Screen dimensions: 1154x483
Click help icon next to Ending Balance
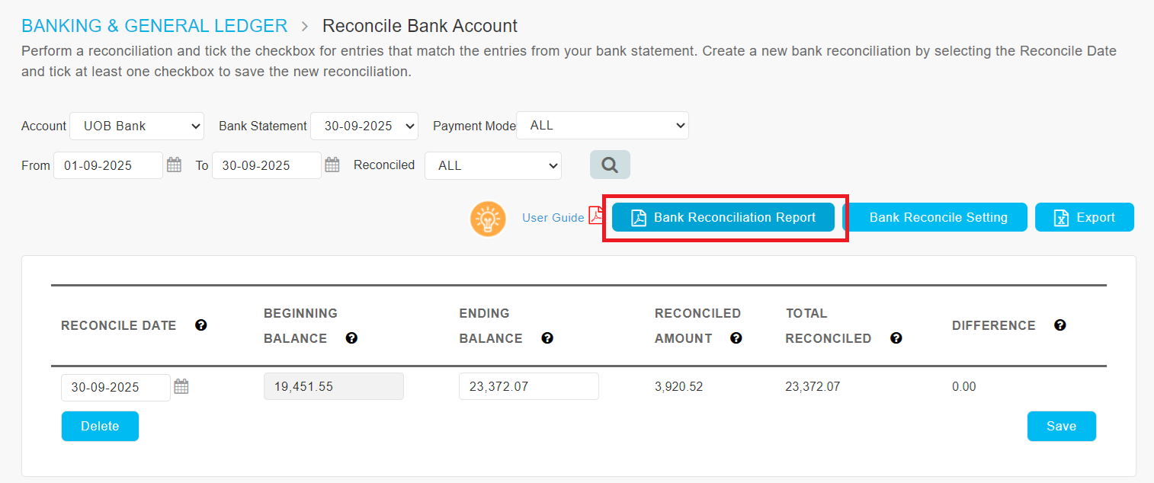pos(547,338)
